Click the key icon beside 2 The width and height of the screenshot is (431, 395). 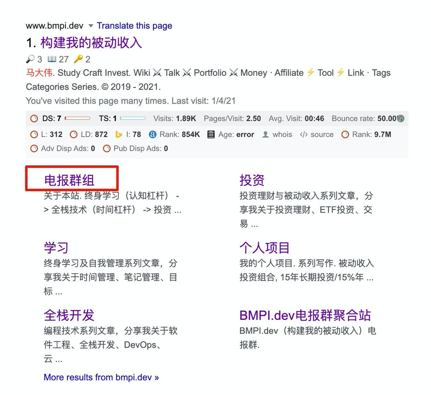(x=78, y=59)
